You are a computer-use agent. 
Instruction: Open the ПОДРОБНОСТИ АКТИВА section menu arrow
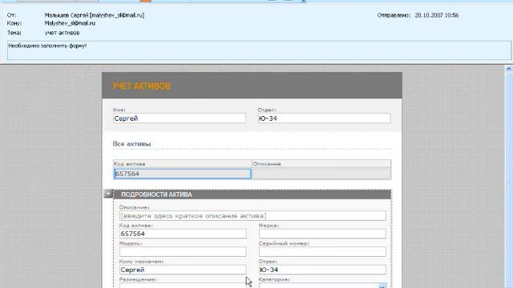[108, 194]
